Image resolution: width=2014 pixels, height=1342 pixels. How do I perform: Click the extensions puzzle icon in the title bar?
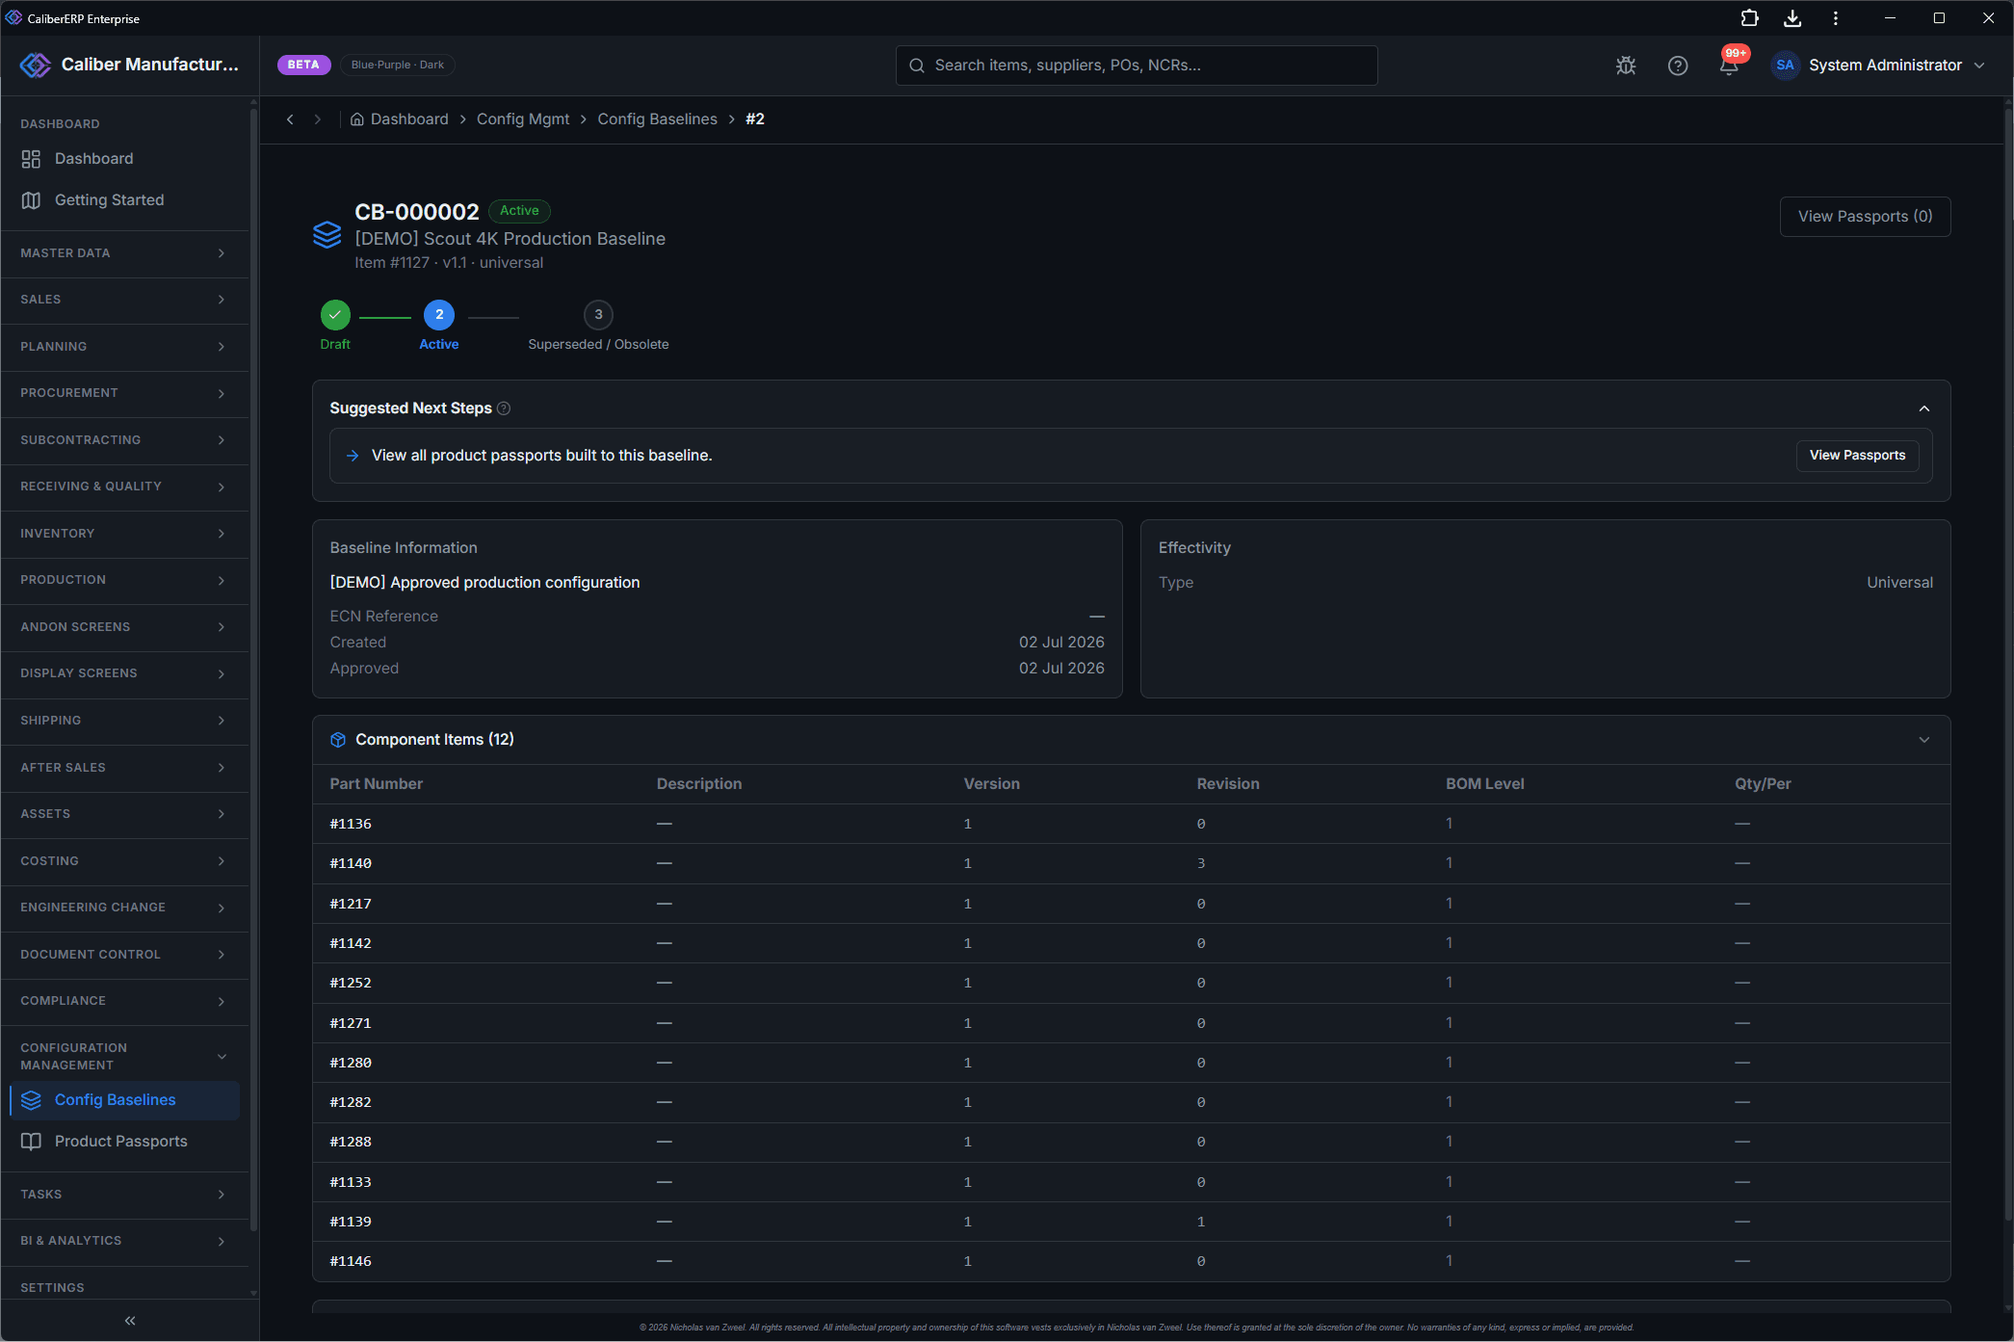[x=1749, y=18]
